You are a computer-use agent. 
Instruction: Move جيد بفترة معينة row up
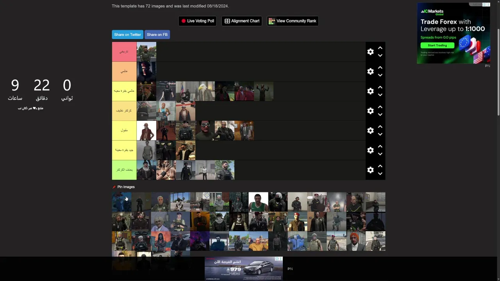click(380, 147)
